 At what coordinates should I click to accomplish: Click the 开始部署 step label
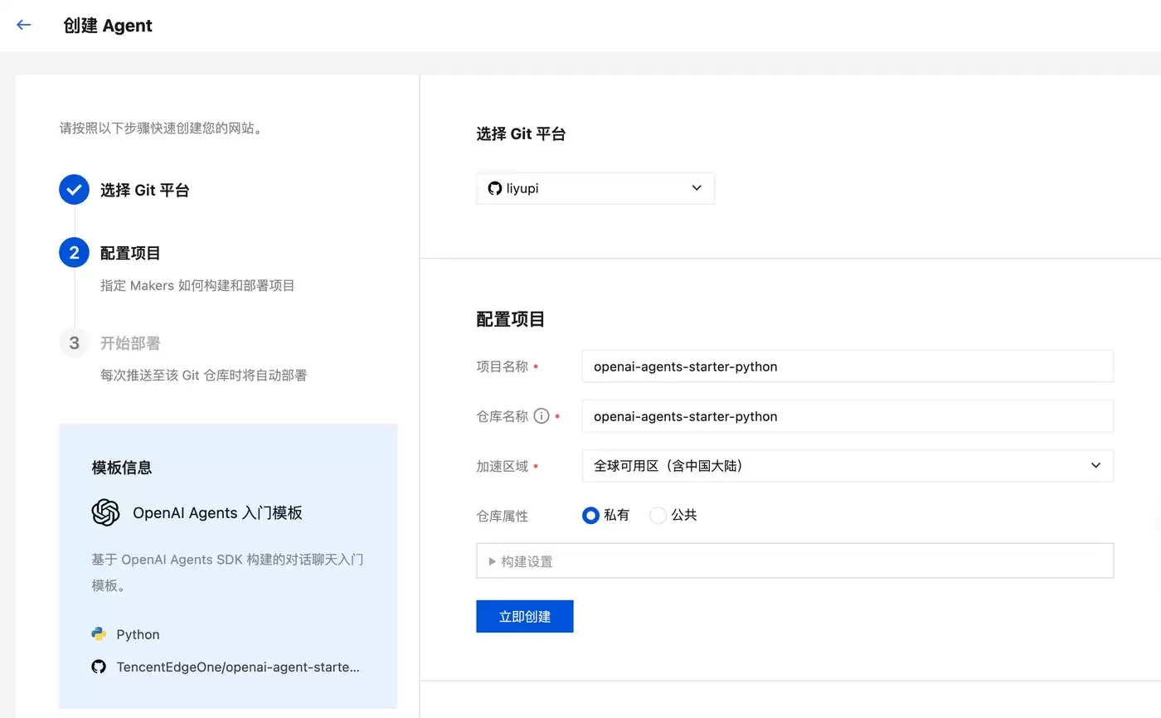click(130, 342)
